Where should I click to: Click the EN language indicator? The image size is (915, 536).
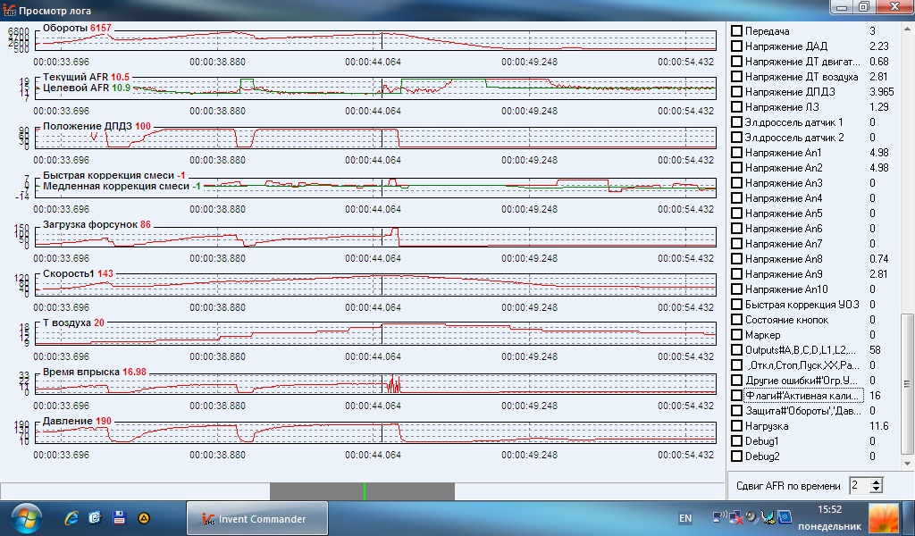(685, 518)
